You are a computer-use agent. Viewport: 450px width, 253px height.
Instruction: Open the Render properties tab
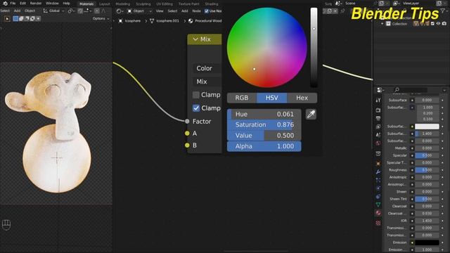[x=378, y=110]
